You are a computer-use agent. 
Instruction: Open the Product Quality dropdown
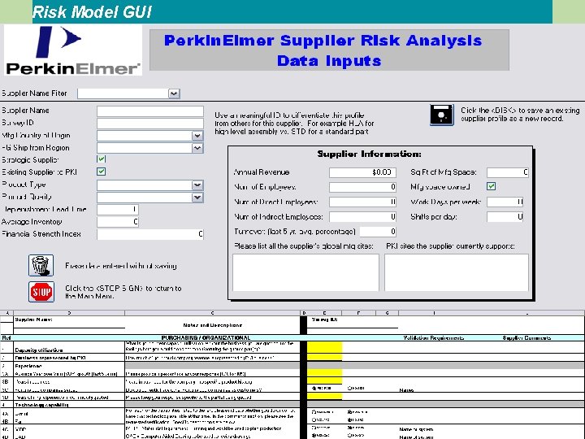pyautogui.click(x=197, y=198)
